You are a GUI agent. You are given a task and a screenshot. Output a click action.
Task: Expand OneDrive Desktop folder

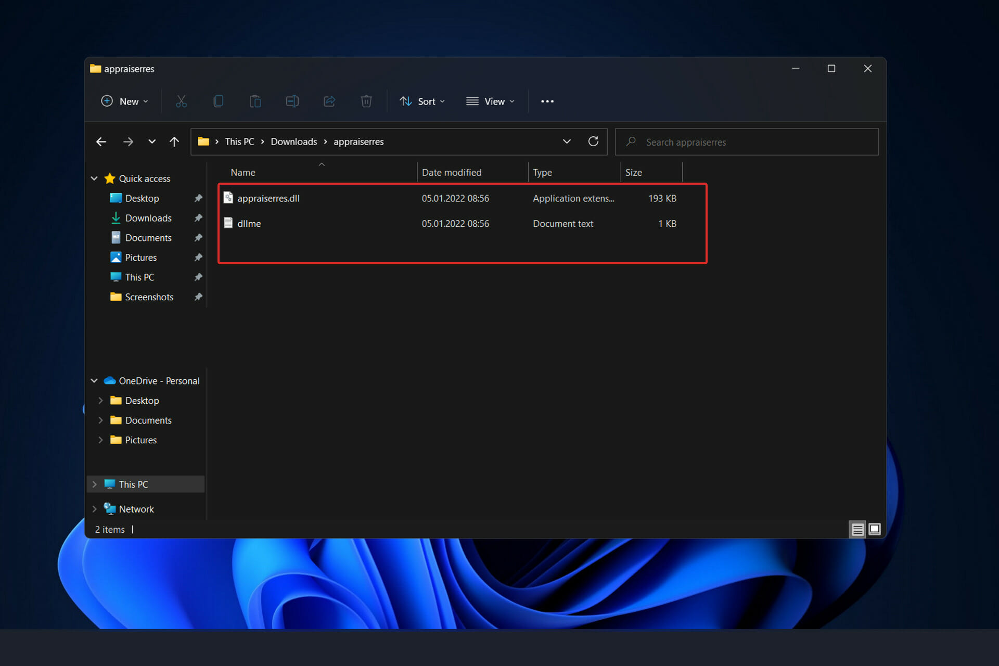pos(100,401)
